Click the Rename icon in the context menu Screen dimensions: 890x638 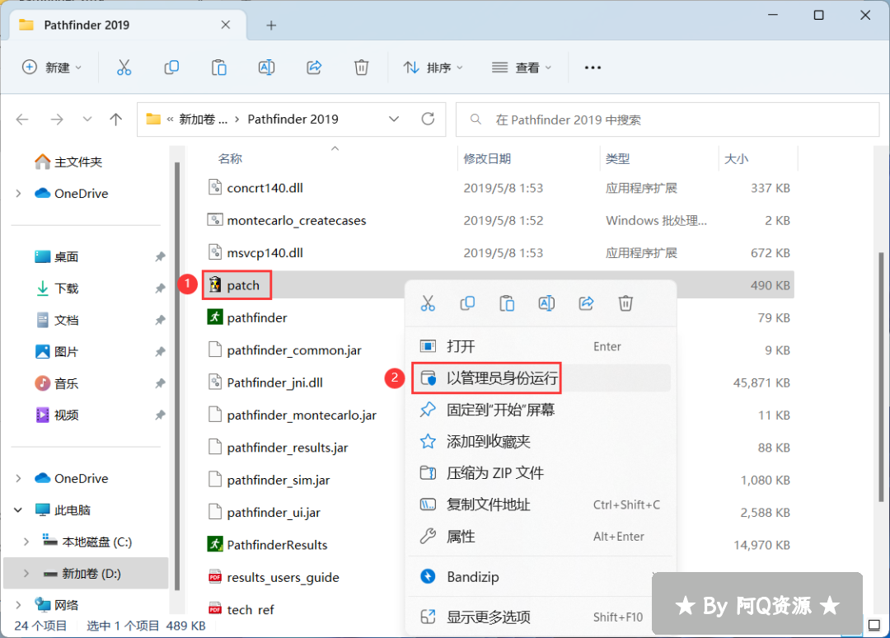click(x=546, y=303)
